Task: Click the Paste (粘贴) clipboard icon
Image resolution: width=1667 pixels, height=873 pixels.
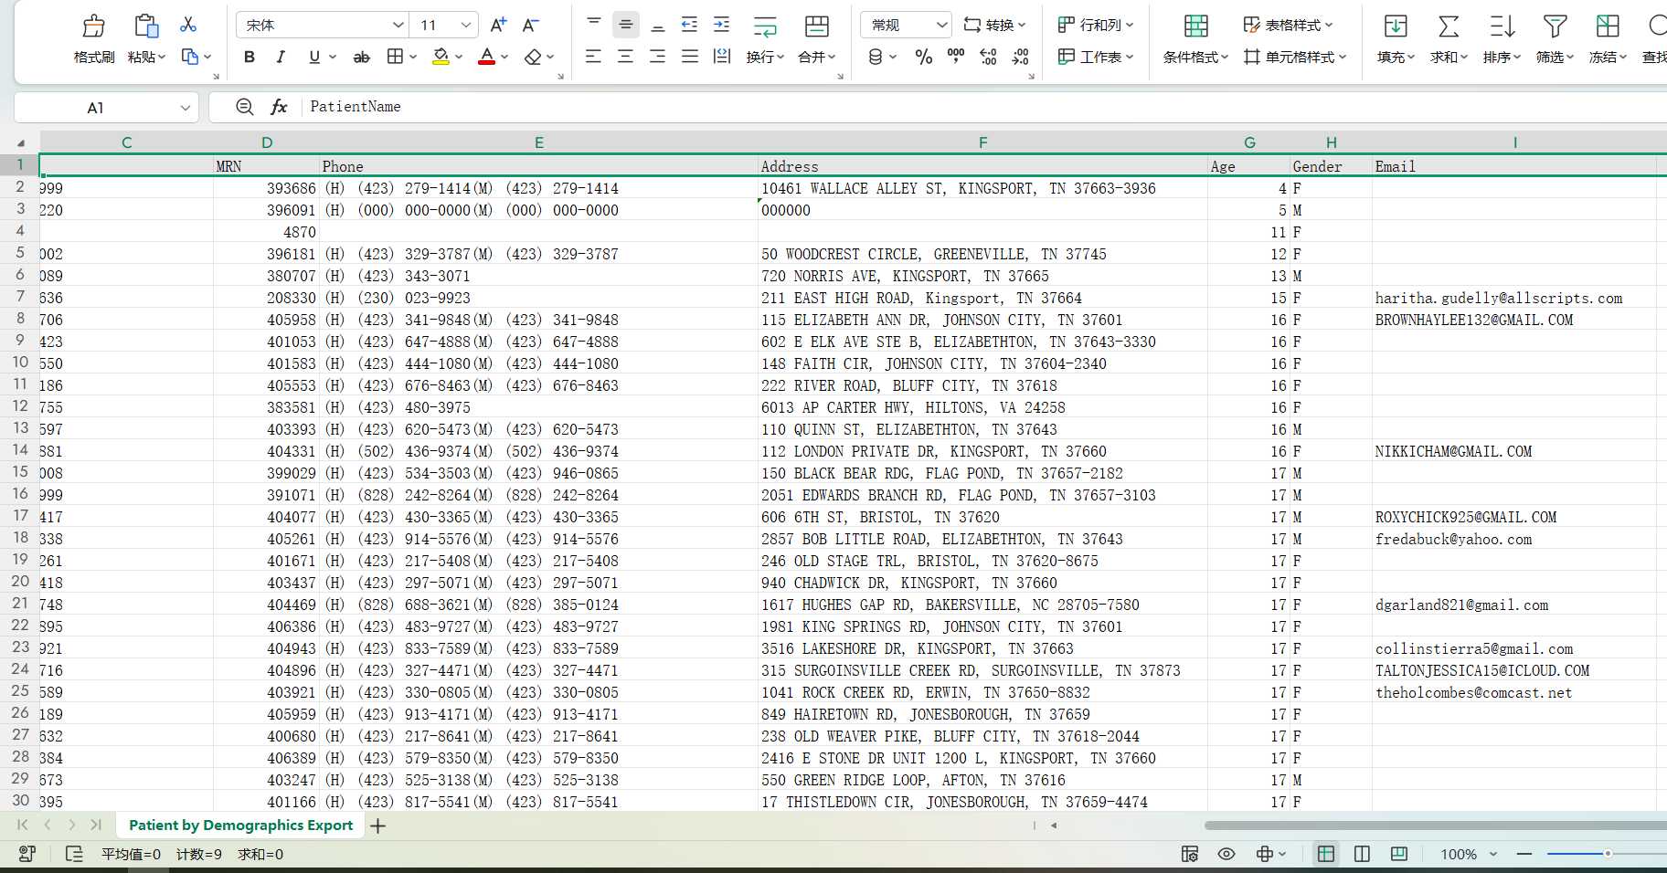Action: 146,26
